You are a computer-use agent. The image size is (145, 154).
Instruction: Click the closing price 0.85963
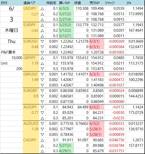coord(82,90)
